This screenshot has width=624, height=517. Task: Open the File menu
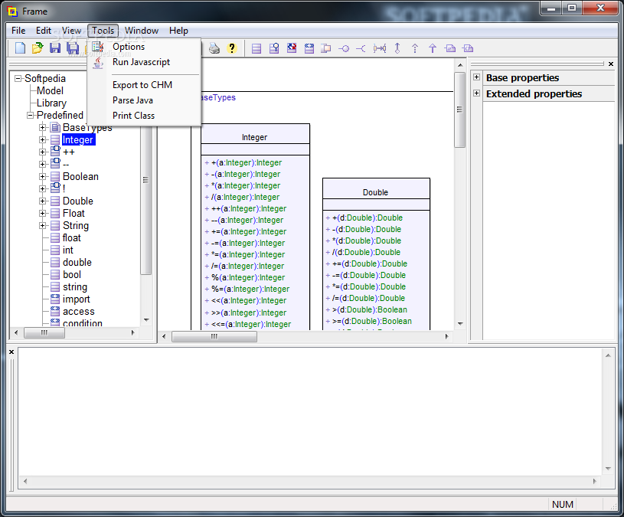point(18,31)
